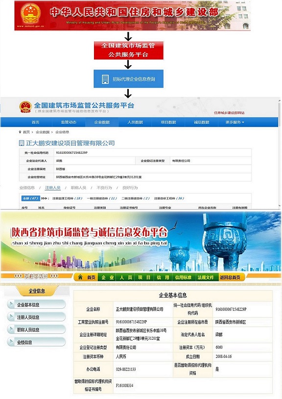Screen dimensions: 282x399
Task: Open 法规文件 in the Shaanxi platform green menu
Action: click(206, 277)
